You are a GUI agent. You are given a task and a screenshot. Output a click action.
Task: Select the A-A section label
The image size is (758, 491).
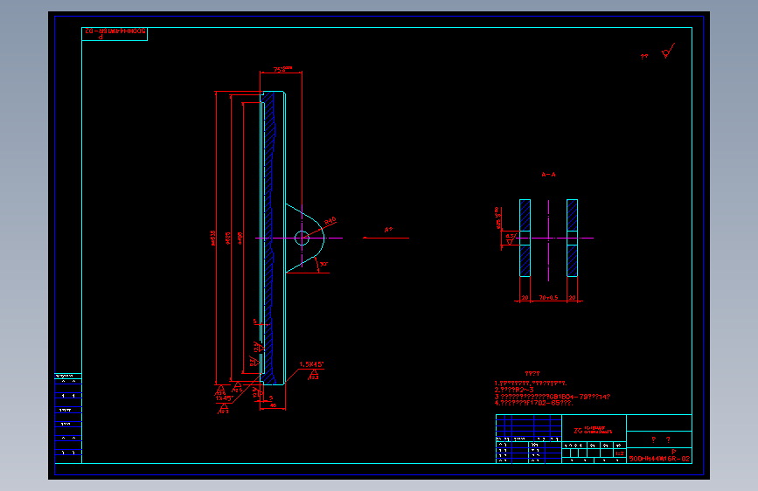click(549, 175)
